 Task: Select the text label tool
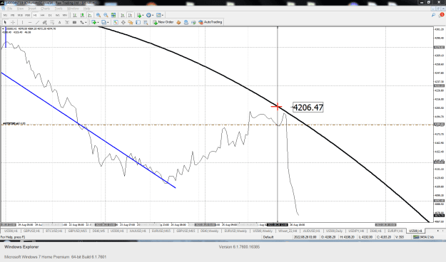67,22
